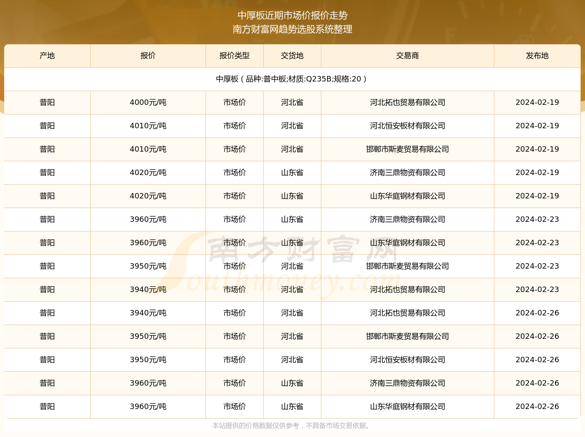Click the last 2024-02-26 date cell
Screen dimensions: 585x437
(537, 407)
